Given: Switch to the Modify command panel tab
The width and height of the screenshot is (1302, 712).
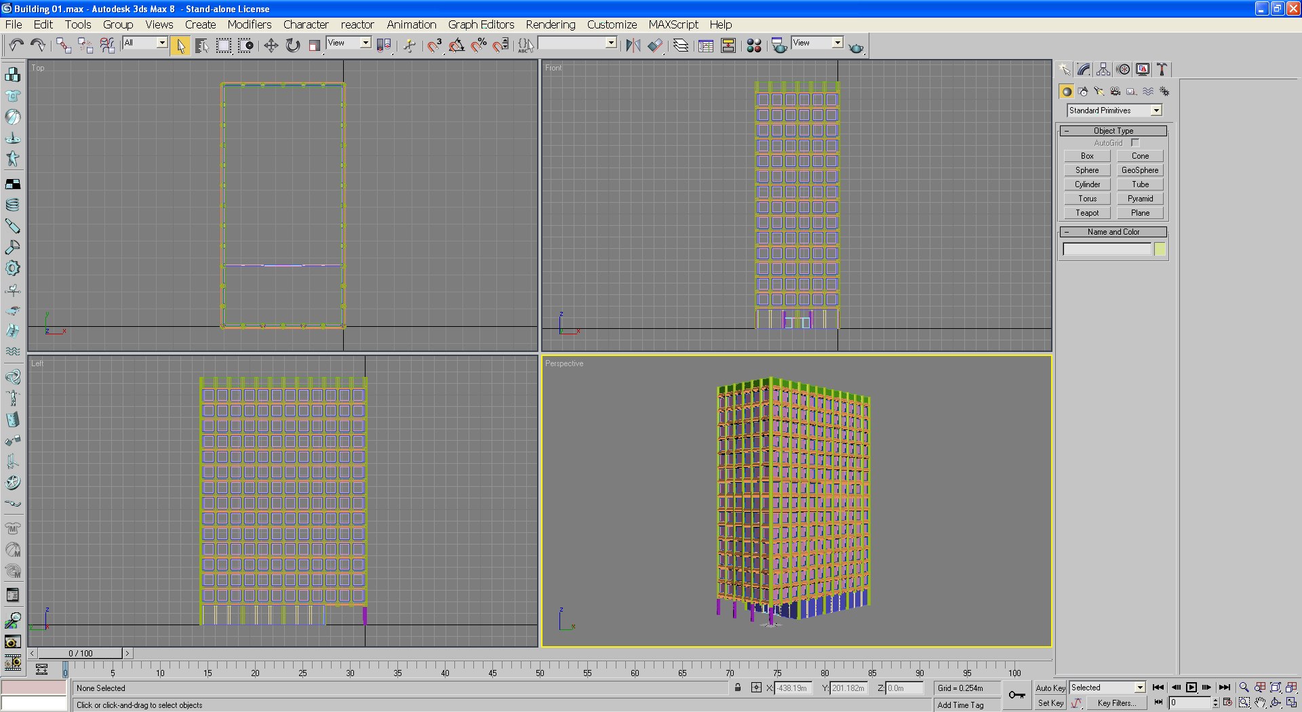Looking at the screenshot, I should 1084,69.
